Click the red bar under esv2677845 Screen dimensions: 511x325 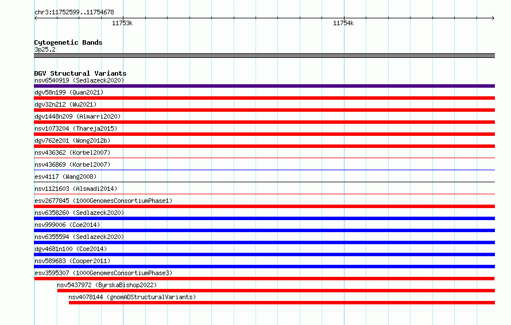point(264,206)
